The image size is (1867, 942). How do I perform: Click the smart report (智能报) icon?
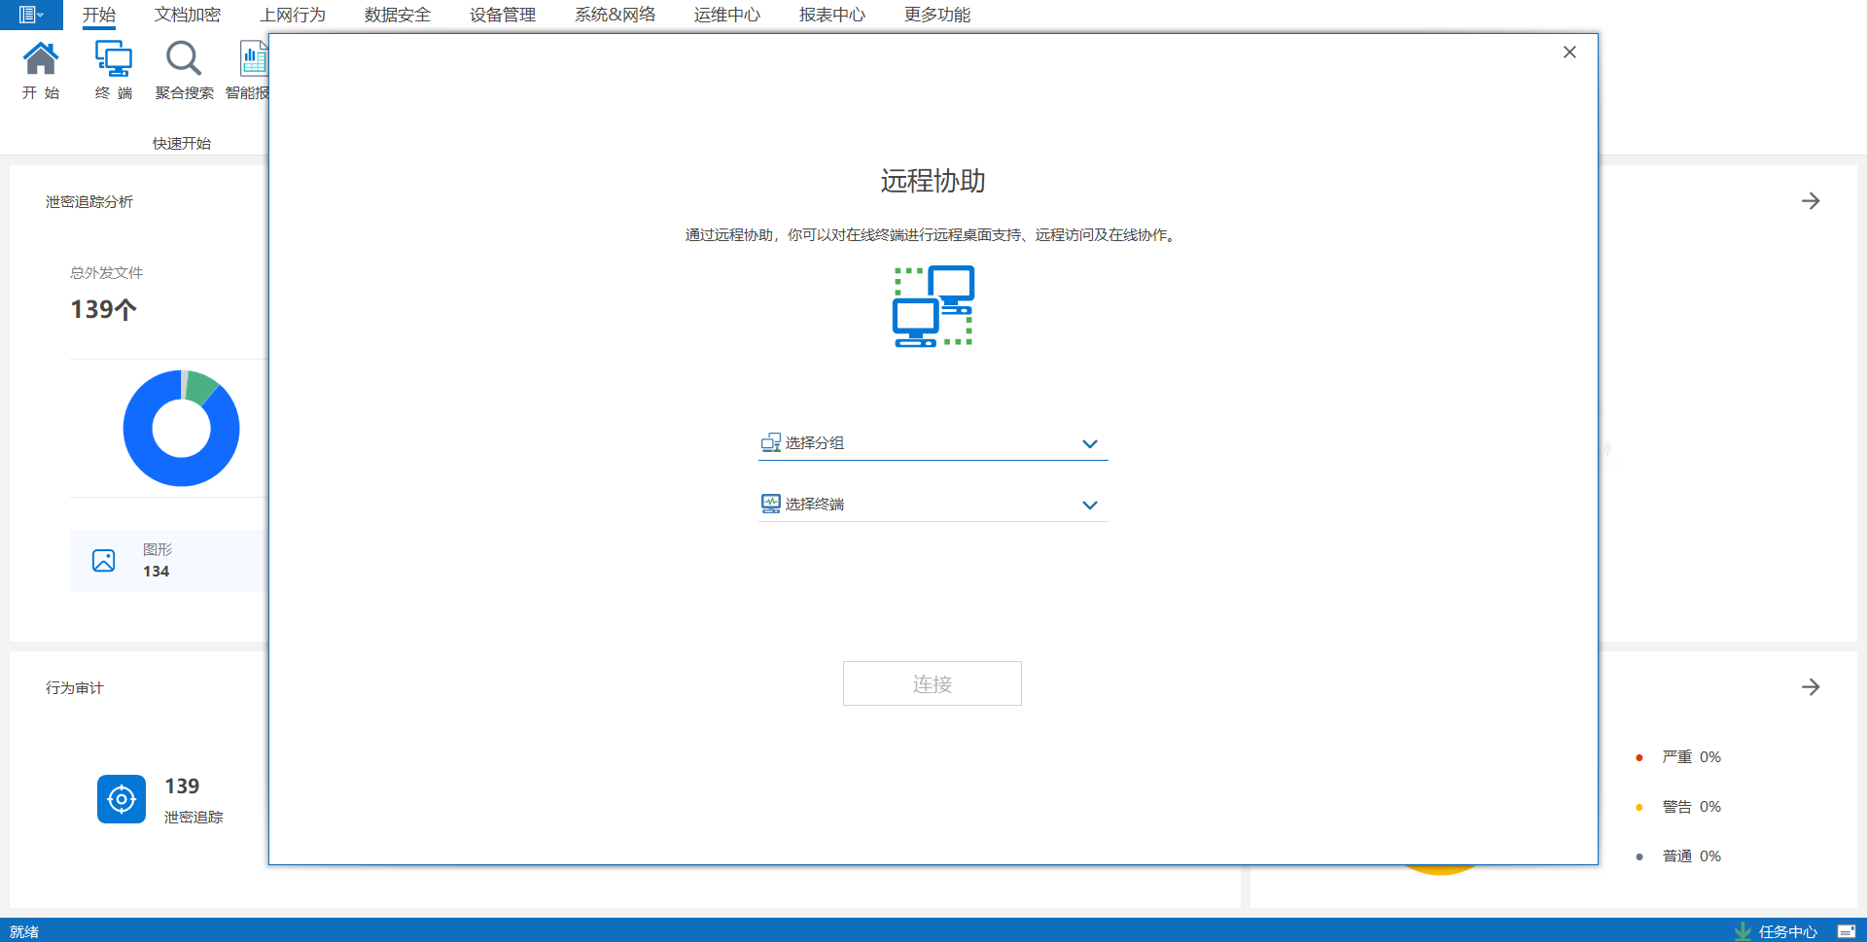point(253,60)
